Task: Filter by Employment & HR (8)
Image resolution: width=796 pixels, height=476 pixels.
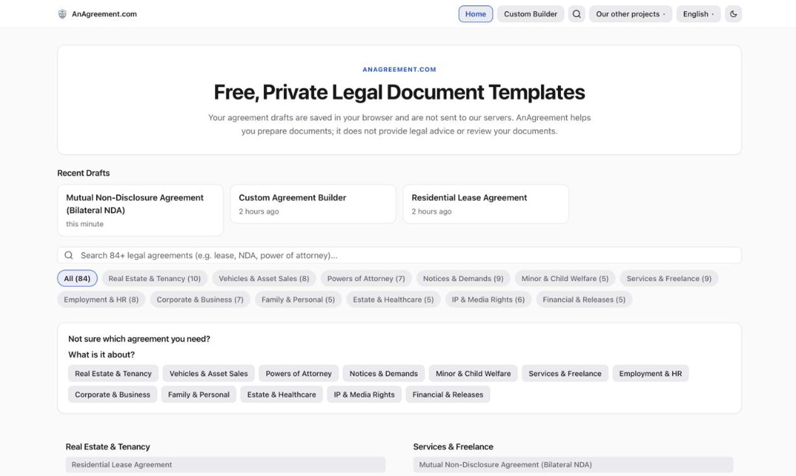Action: tap(102, 300)
